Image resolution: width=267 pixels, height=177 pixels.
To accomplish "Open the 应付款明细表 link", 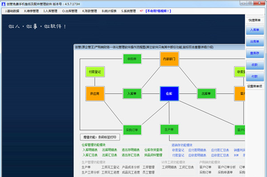I will 197,150.
